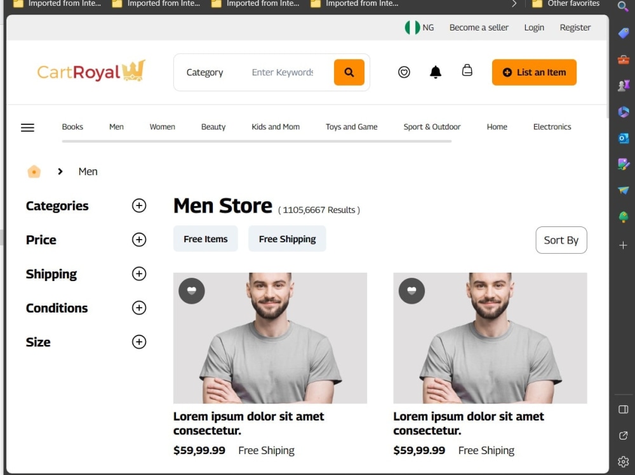Go to the Electronics category

click(552, 127)
